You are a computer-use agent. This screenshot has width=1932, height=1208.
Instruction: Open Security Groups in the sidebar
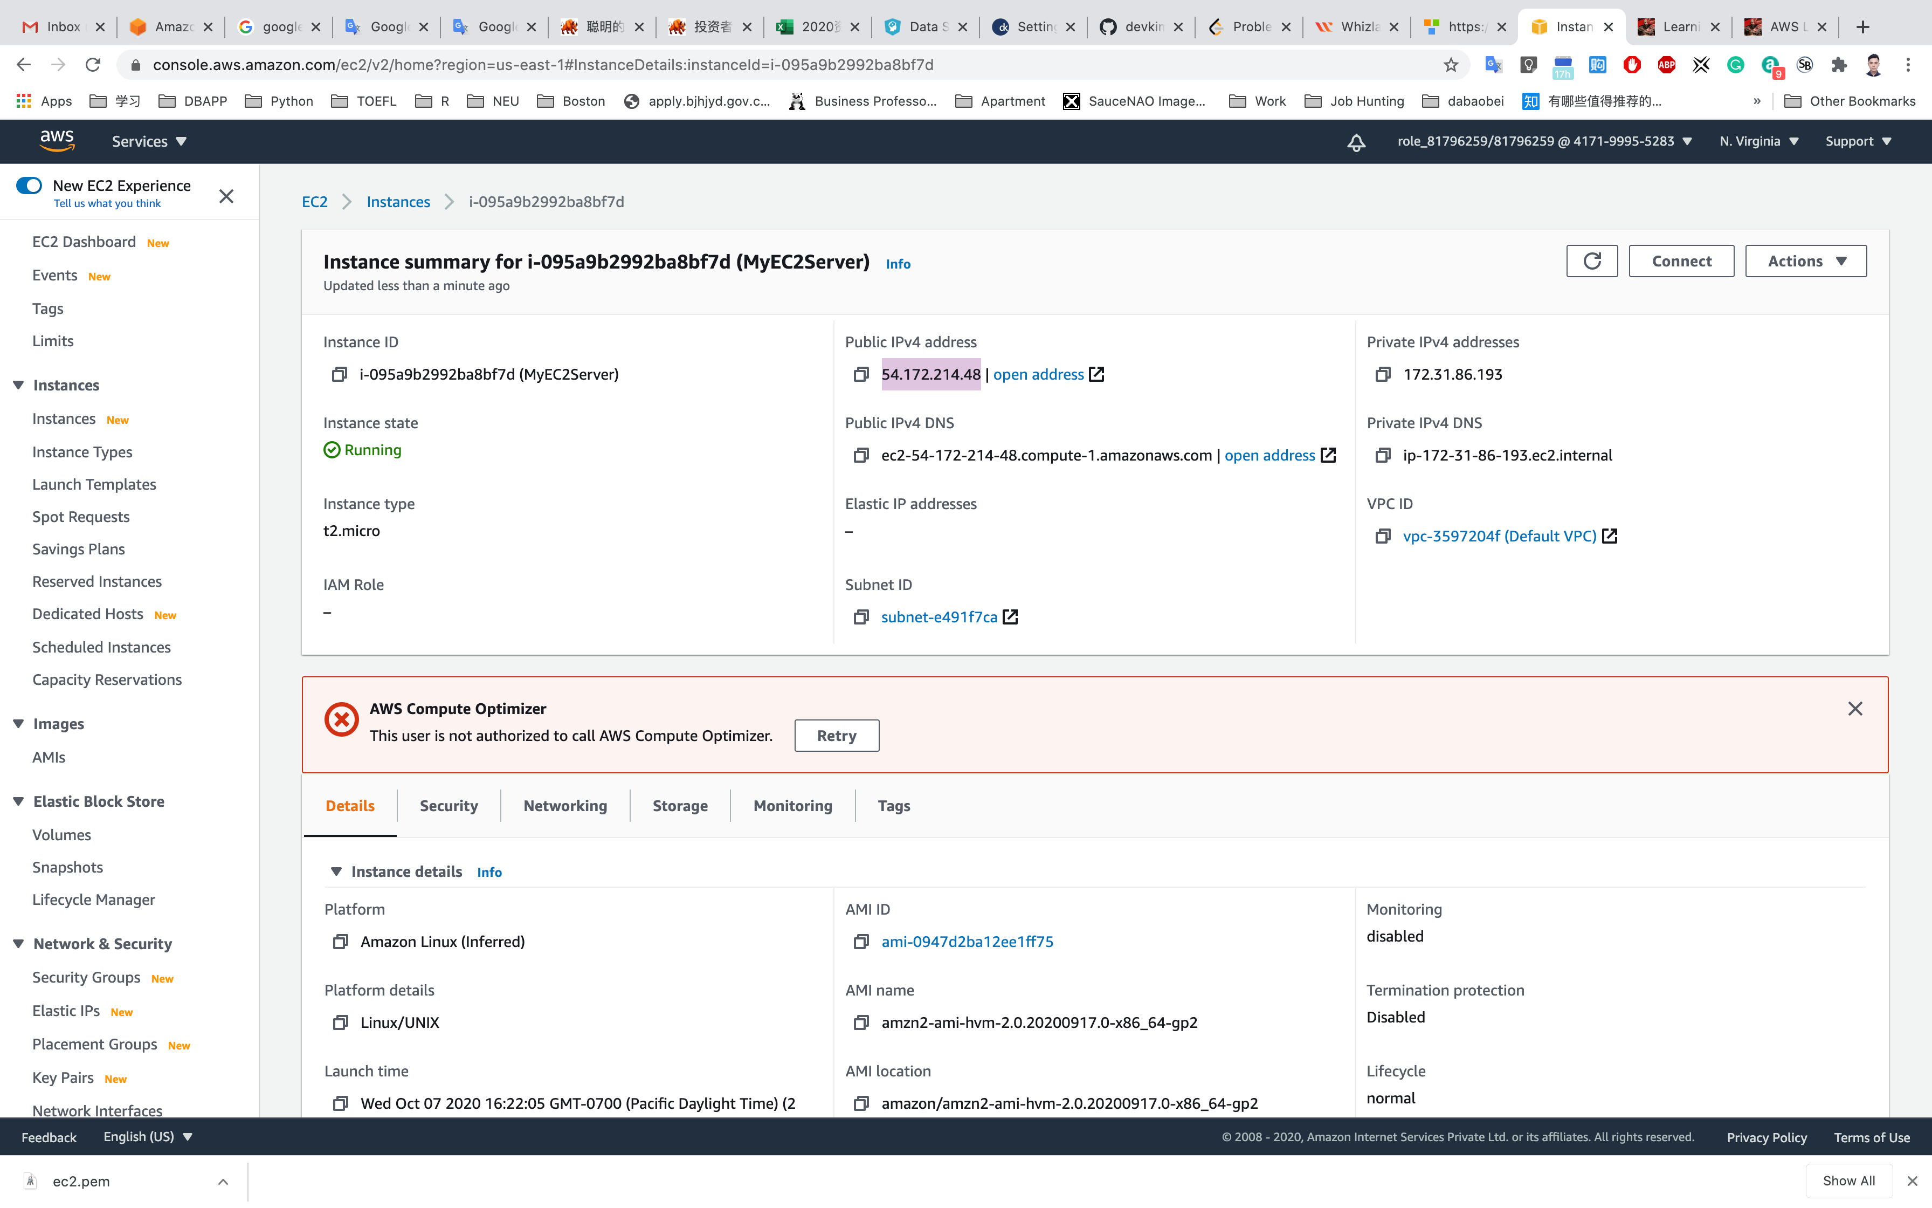pos(86,977)
